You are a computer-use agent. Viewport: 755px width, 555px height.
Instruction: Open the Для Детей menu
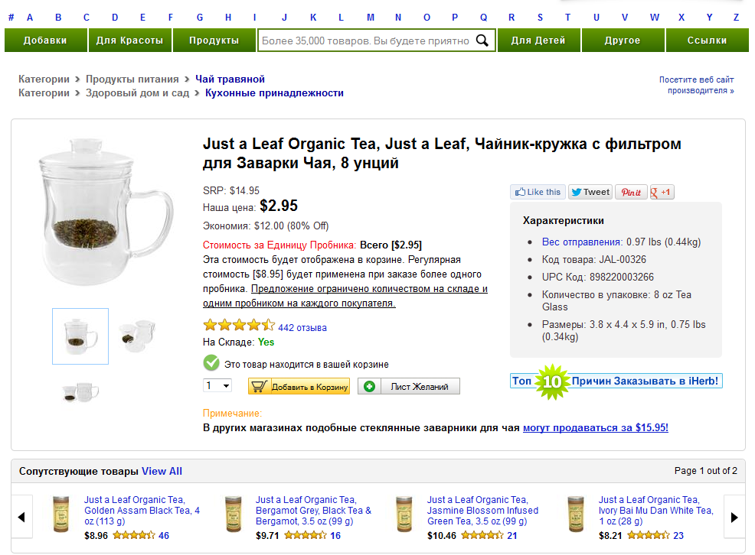point(538,41)
